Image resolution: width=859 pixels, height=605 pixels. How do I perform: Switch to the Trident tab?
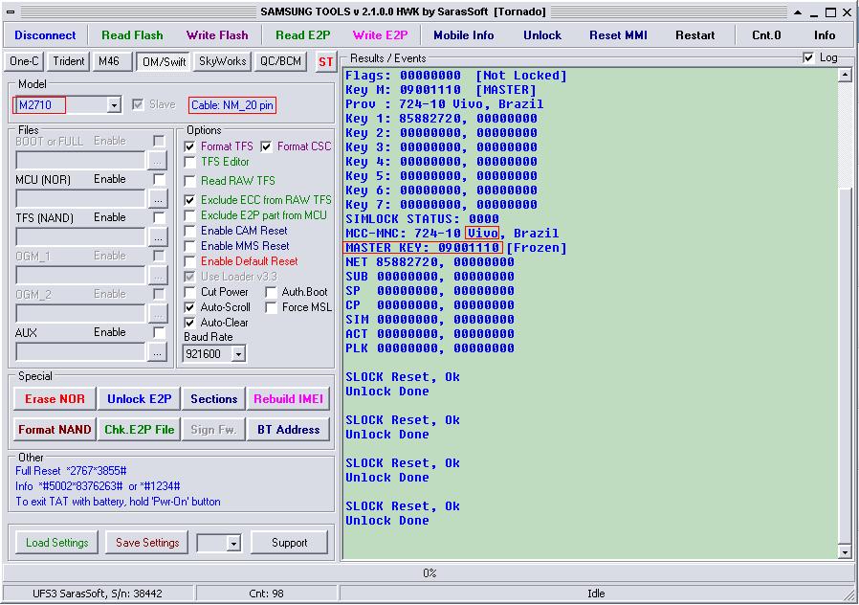69,61
